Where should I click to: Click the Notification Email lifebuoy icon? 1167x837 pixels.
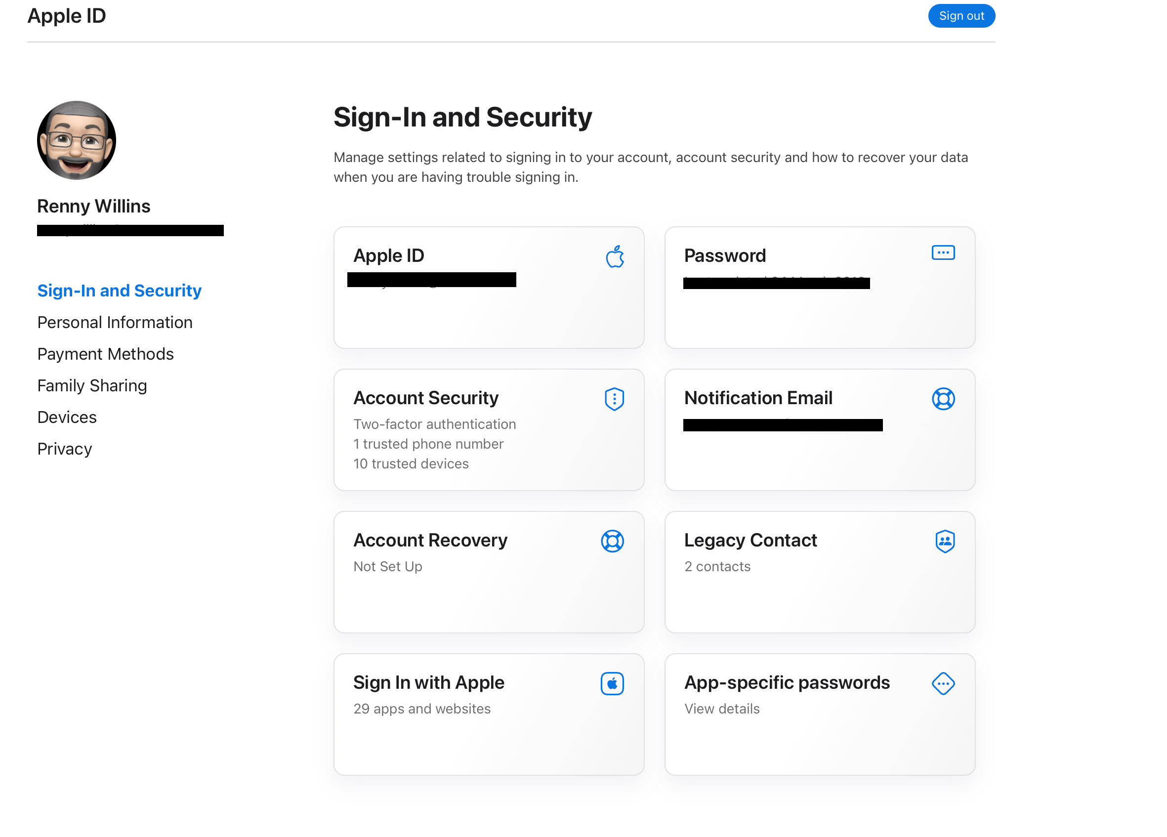[x=944, y=399]
